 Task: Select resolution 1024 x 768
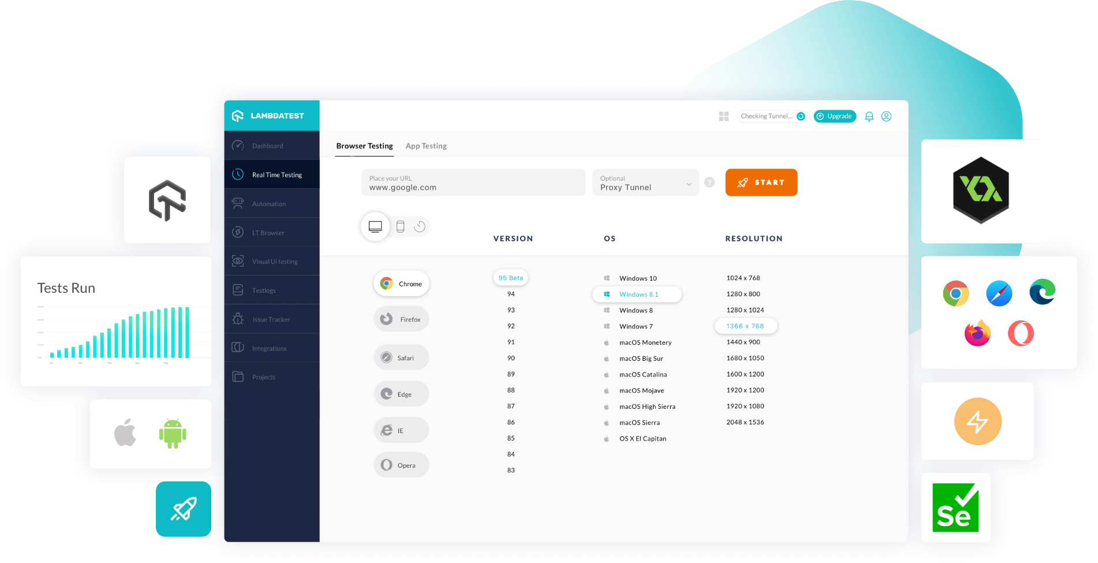click(743, 278)
